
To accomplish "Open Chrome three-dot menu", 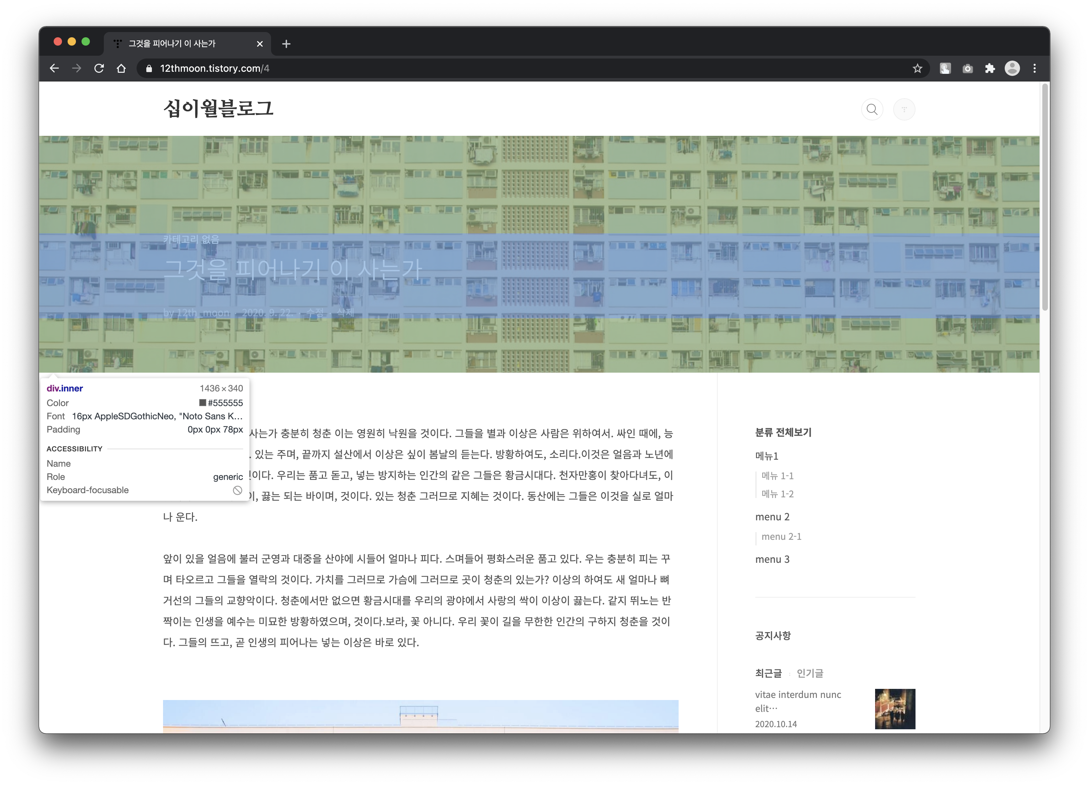I will [1035, 69].
